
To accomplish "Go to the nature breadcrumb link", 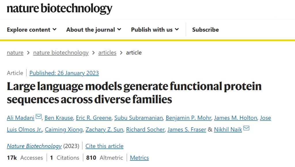I will tap(15, 53).
